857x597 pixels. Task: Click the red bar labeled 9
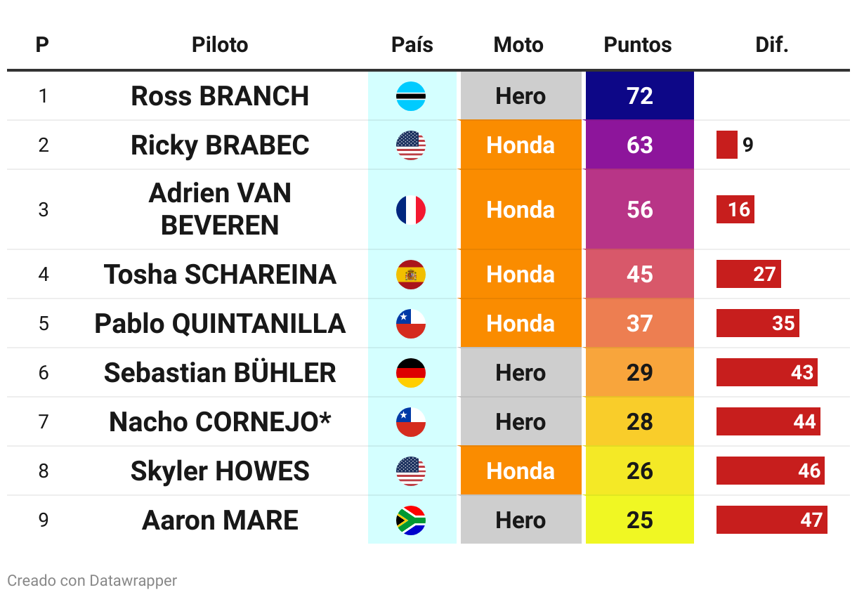tap(727, 145)
